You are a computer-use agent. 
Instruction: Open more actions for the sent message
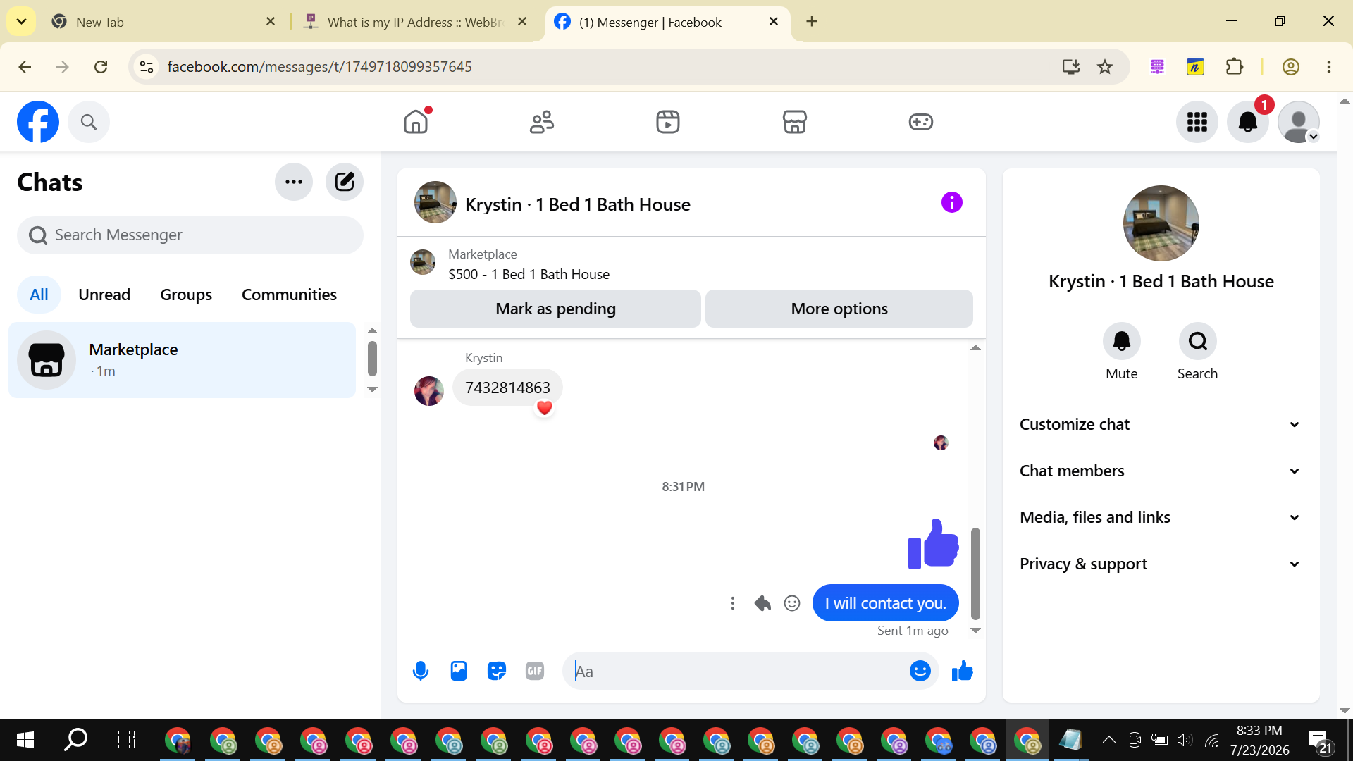coord(733,603)
